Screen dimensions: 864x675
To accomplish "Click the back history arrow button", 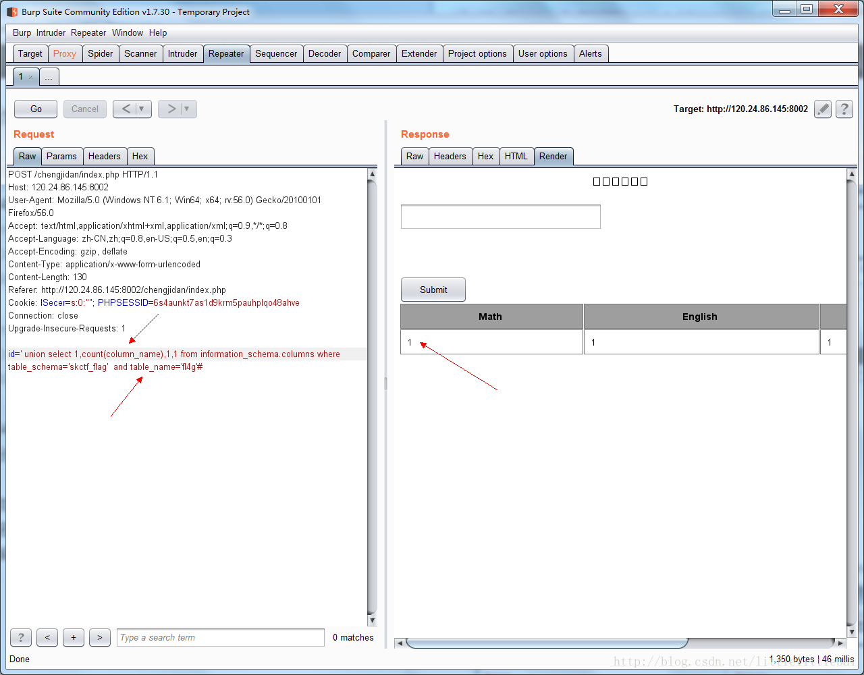I will tap(126, 109).
